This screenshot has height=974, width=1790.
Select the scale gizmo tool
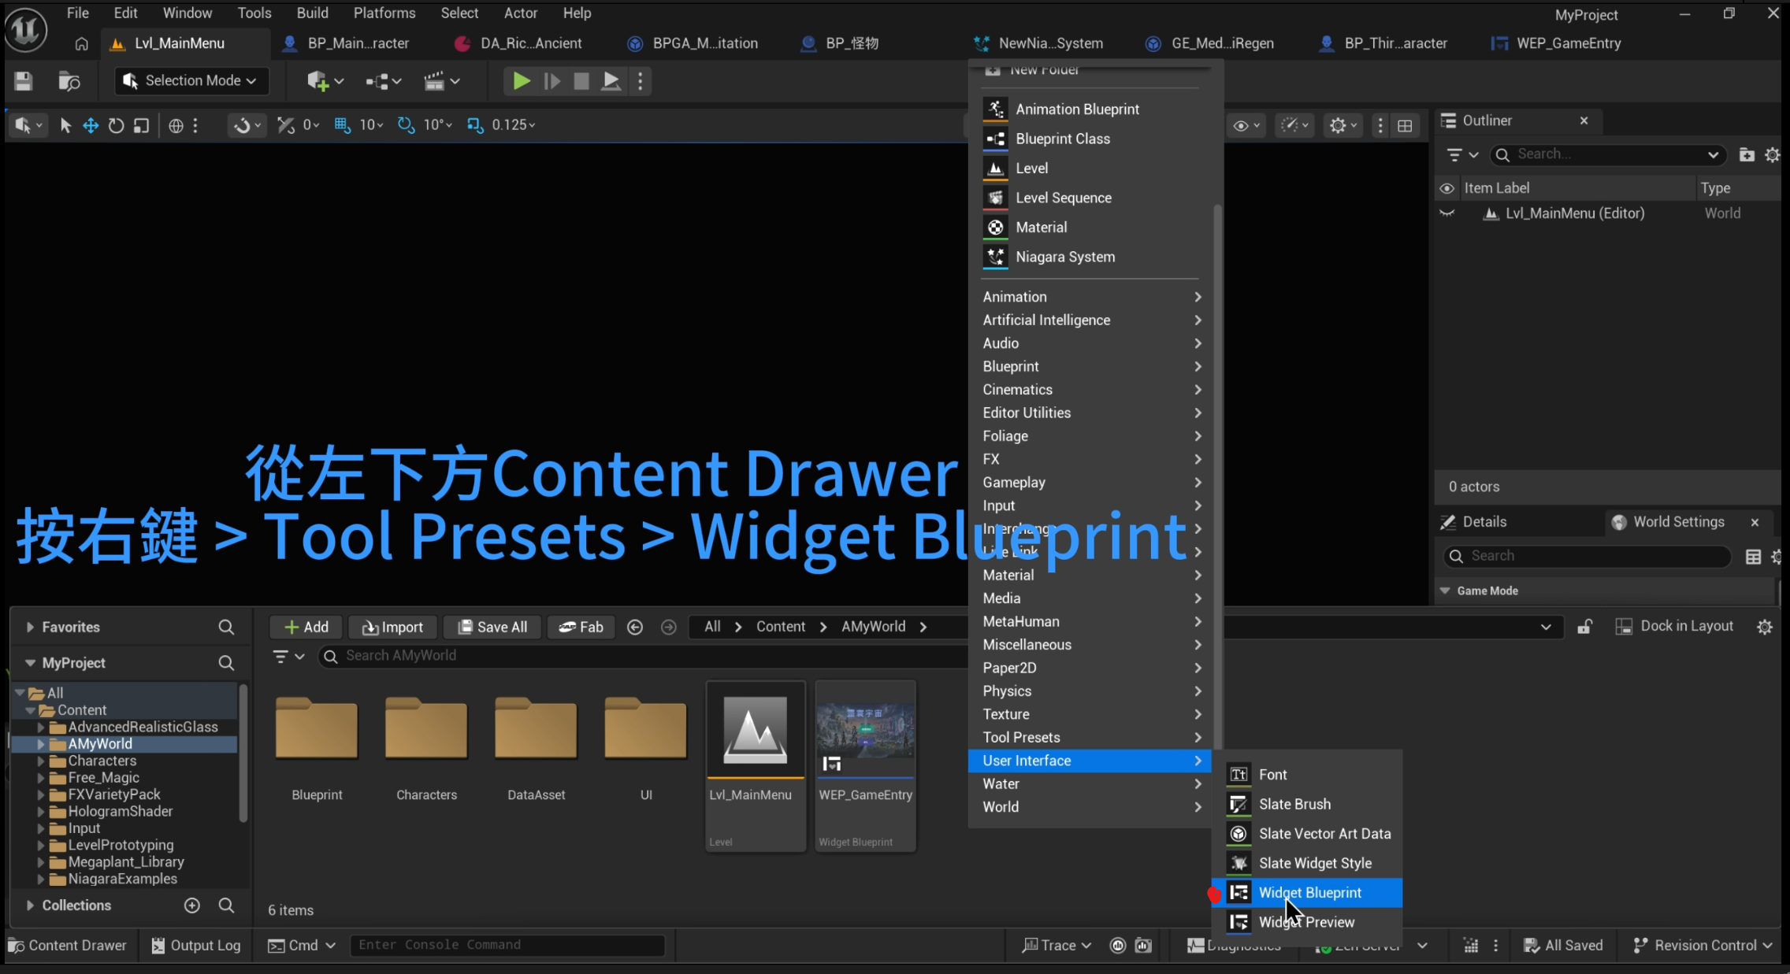pyautogui.click(x=141, y=125)
